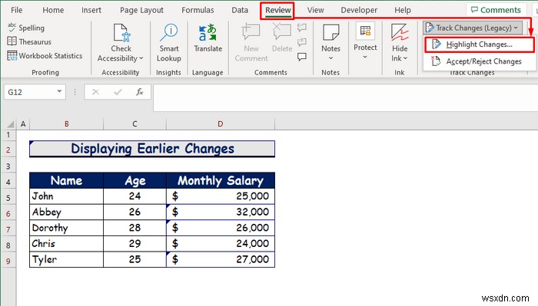Select row 2 header
Image resolution: width=538 pixels, height=306 pixels.
pyautogui.click(x=8, y=150)
